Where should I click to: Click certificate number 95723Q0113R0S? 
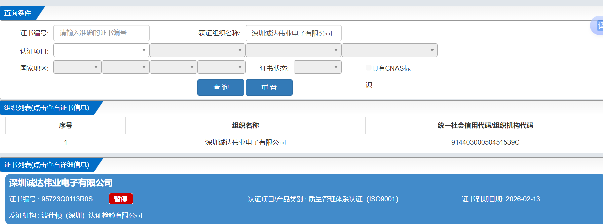[x=67, y=199]
